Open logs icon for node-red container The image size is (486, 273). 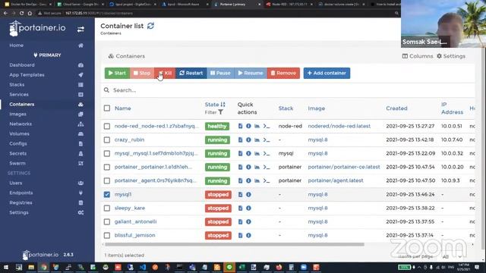click(x=240, y=126)
